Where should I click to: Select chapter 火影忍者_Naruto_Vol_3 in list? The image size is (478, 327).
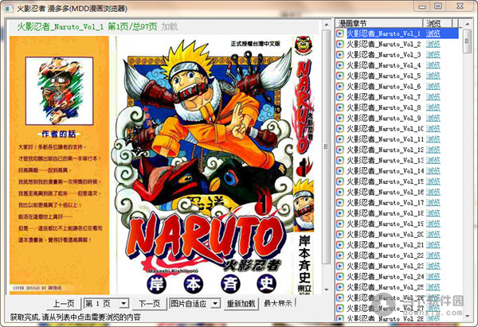tap(384, 54)
